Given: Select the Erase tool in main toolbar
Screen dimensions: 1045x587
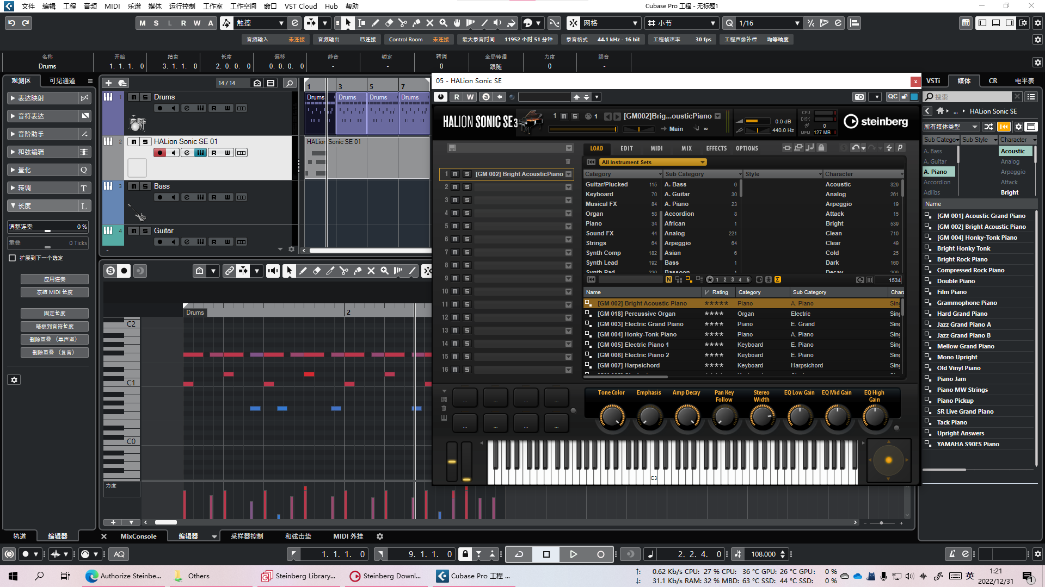Looking at the screenshot, I should click(389, 23).
